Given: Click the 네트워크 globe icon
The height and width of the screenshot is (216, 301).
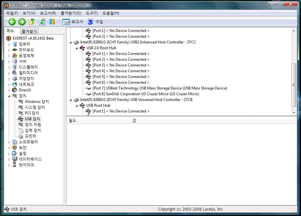Looking at the screenshot, I should [15, 84].
